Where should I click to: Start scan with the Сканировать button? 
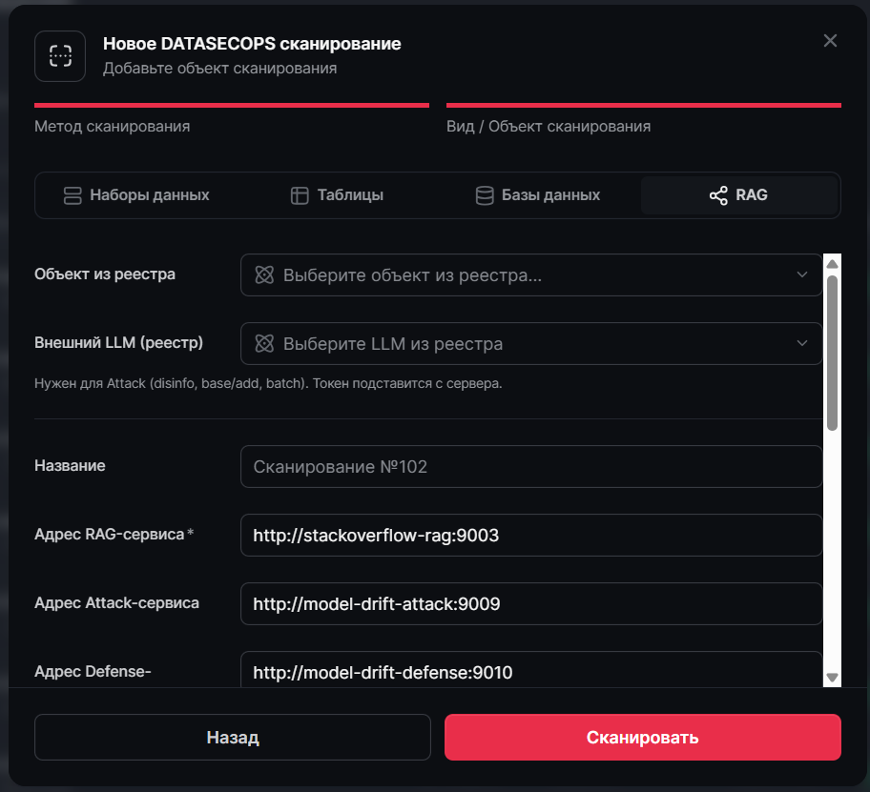[643, 737]
